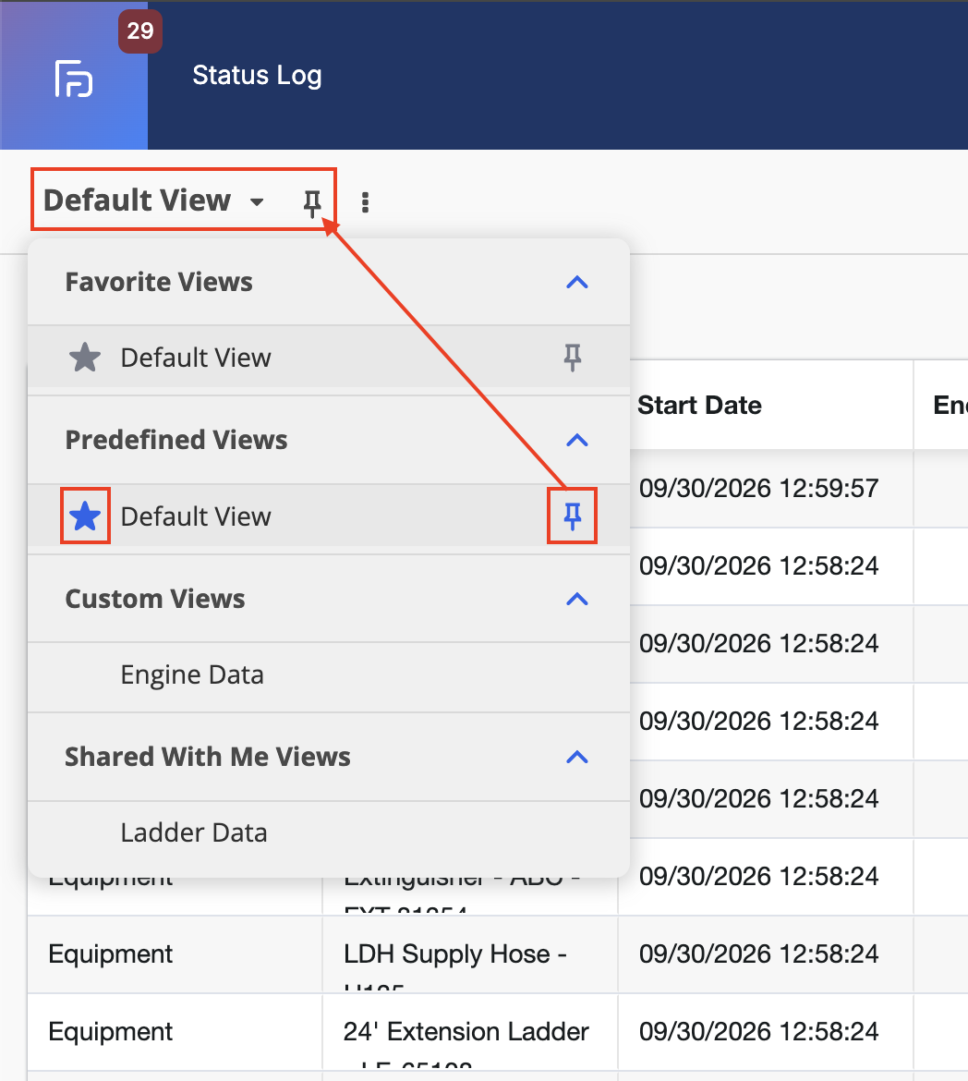The height and width of the screenshot is (1081, 968).
Task: Click the LDH Supply Hose table row
Action: click(498, 954)
